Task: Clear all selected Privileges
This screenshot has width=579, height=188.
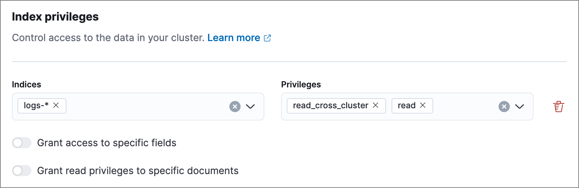Action: click(x=504, y=107)
